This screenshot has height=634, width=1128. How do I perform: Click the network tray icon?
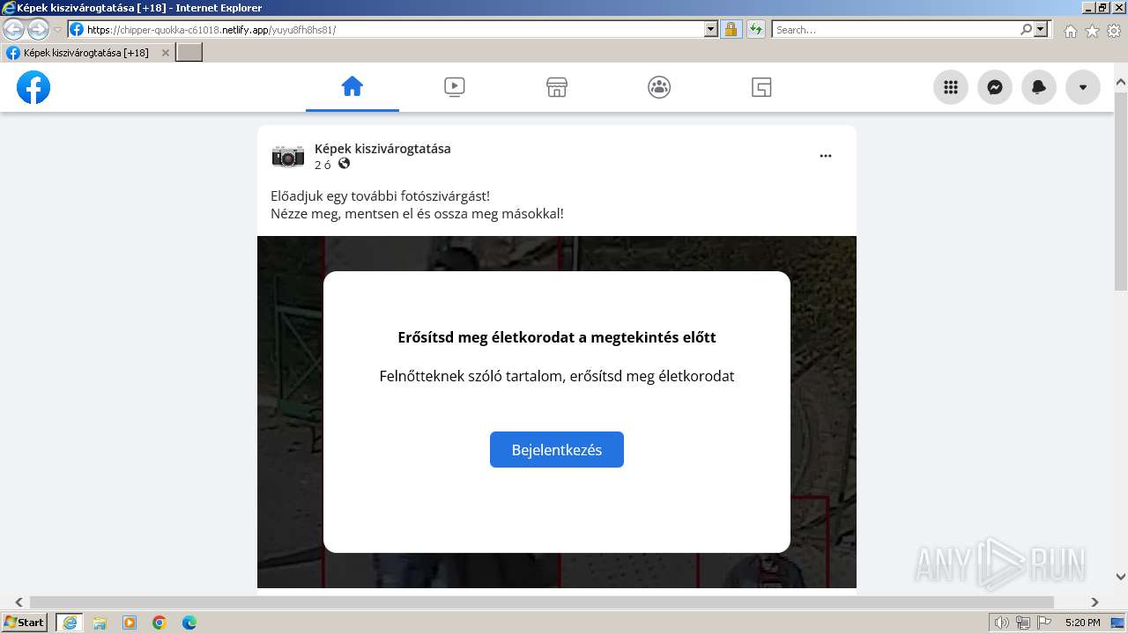coord(1023,623)
